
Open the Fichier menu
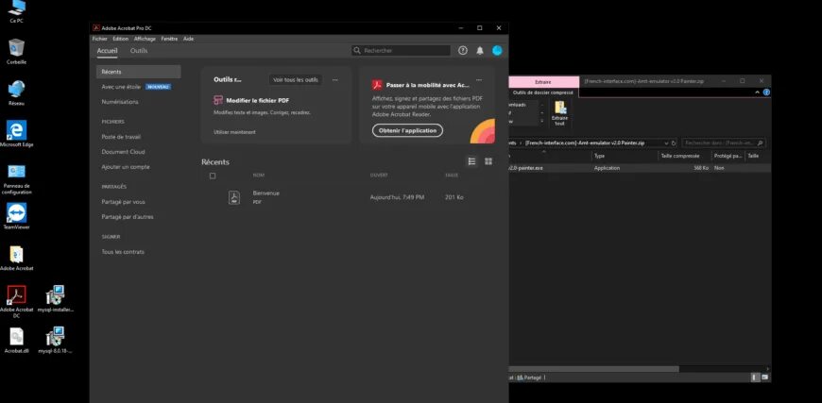point(99,39)
